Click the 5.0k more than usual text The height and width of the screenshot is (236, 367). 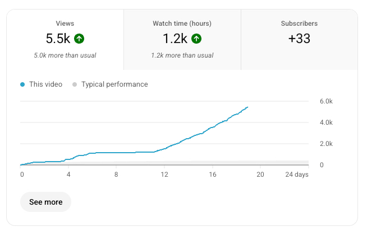pos(65,55)
